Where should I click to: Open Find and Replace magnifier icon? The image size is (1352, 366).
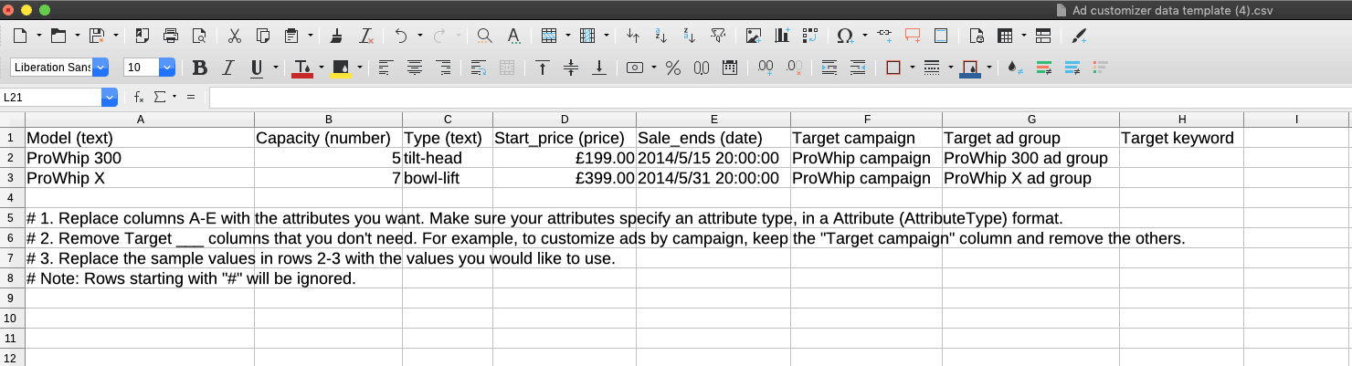point(485,36)
